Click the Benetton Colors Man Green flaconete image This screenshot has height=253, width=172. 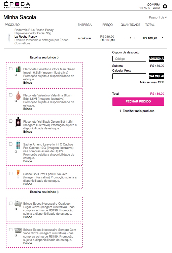point(18,69)
